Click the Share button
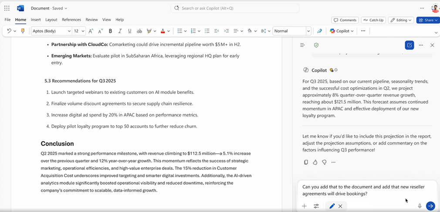The image size is (440, 212). pyautogui.click(x=428, y=20)
